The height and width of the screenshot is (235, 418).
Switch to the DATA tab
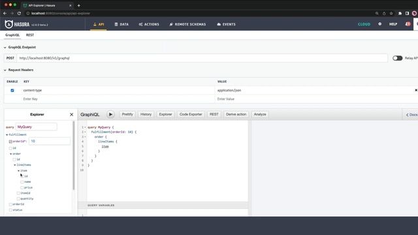tap(121, 24)
